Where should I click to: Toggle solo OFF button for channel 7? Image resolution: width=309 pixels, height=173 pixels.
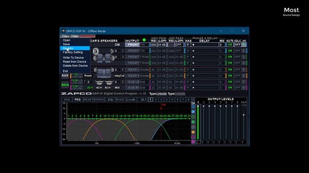(238, 82)
